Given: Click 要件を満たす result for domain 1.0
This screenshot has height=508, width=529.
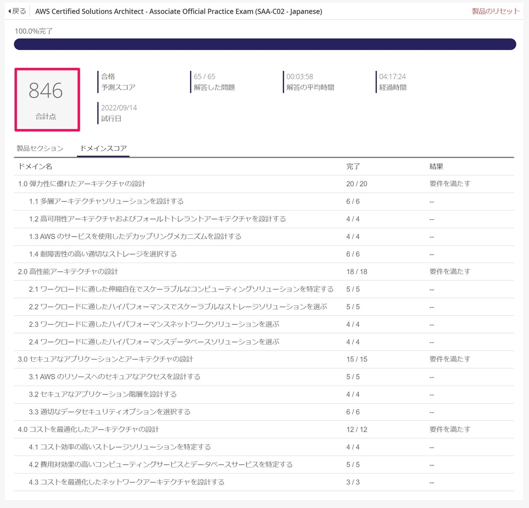Looking at the screenshot, I should pyautogui.click(x=450, y=184).
